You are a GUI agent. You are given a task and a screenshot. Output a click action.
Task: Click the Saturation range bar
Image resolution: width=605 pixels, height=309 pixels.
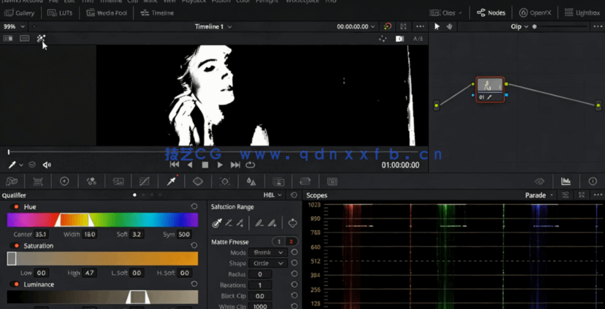click(x=102, y=258)
